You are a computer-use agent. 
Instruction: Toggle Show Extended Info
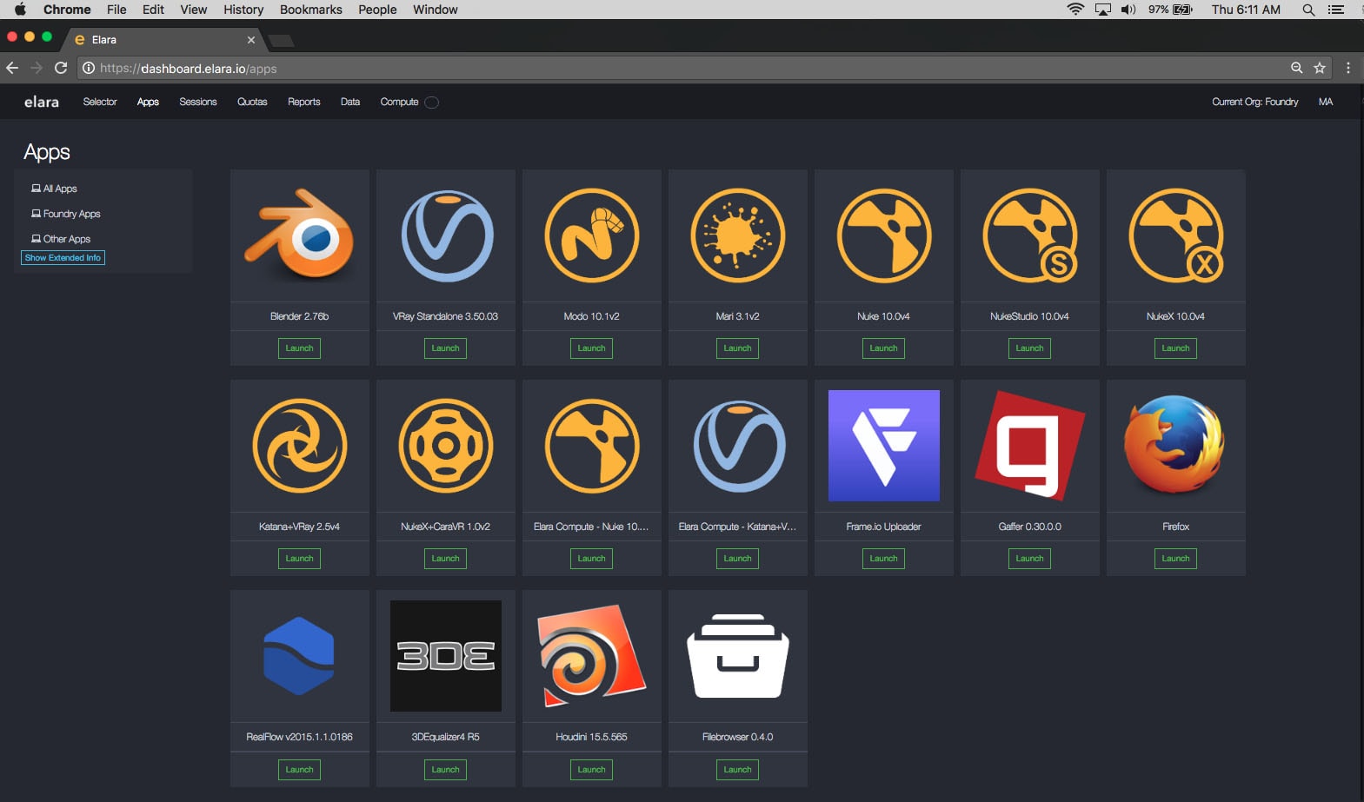[x=63, y=258]
